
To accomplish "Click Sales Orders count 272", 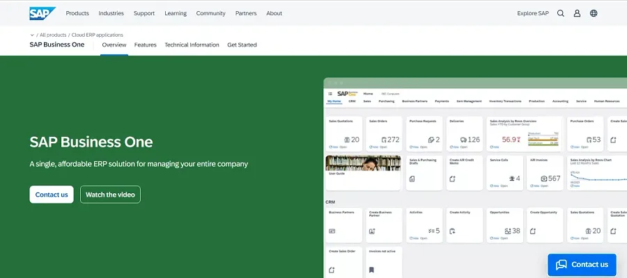I will point(394,140).
